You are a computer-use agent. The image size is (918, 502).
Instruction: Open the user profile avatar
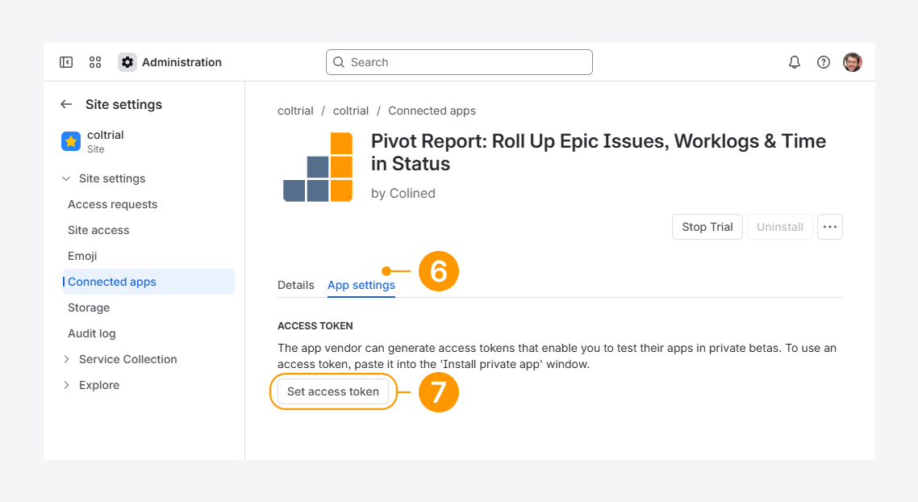pyautogui.click(x=853, y=62)
